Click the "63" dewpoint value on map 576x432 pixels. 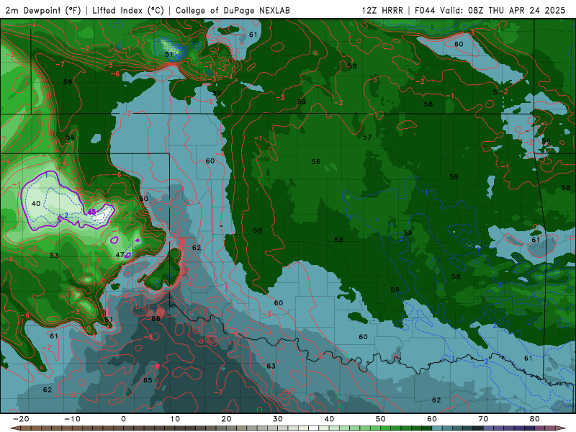click(x=271, y=366)
